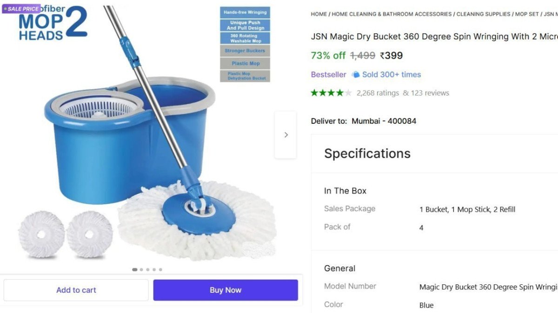Click the SALE PRICE badge
The height and width of the screenshot is (313, 558).
21,8
